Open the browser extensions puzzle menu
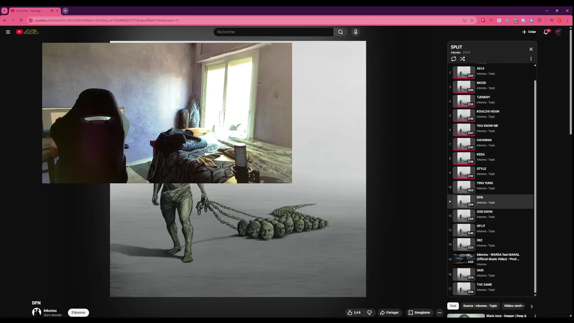 point(539,20)
